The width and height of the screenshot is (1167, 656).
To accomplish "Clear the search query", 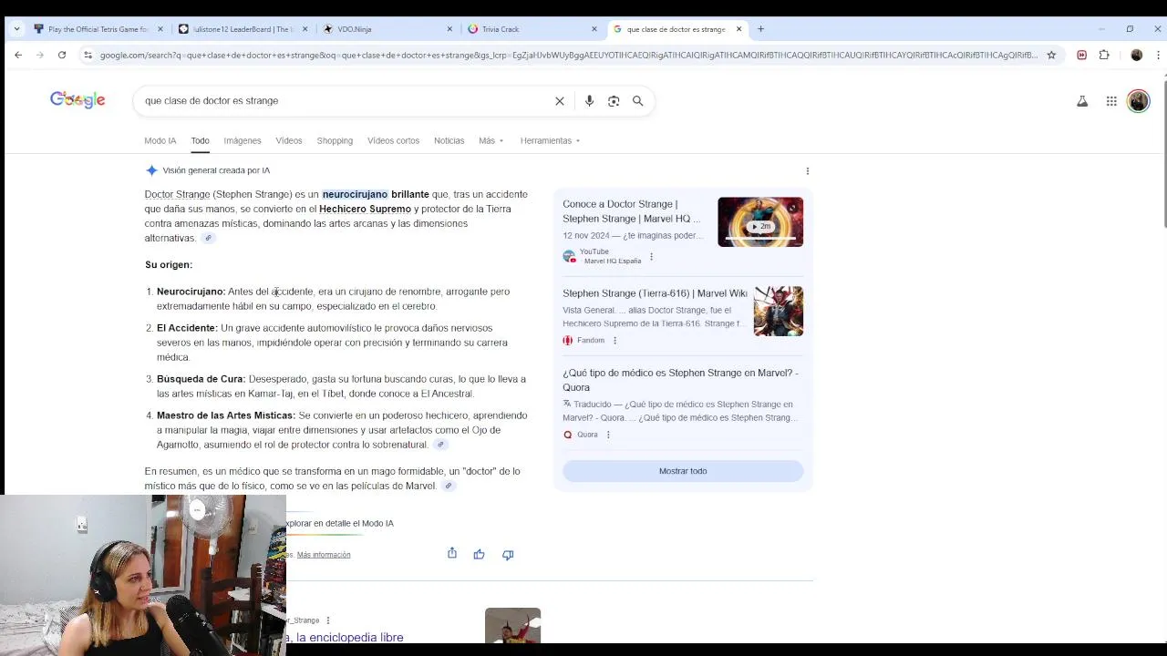I will [560, 101].
